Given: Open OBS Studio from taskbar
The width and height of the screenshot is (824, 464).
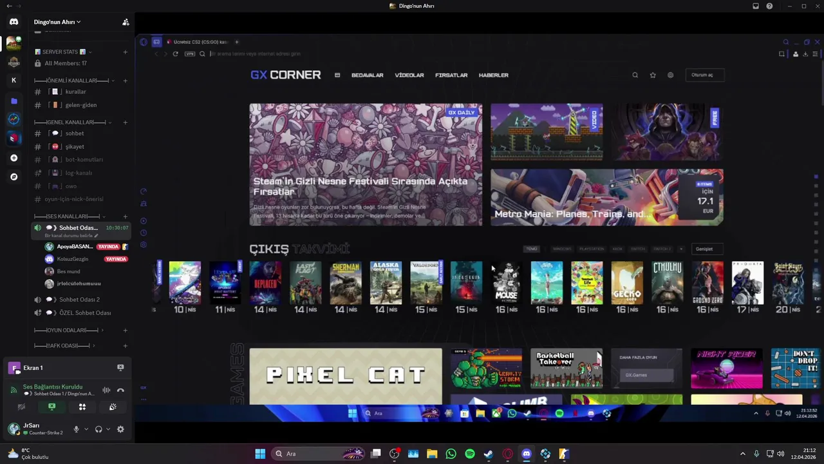Looking at the screenshot, I should (x=395, y=454).
